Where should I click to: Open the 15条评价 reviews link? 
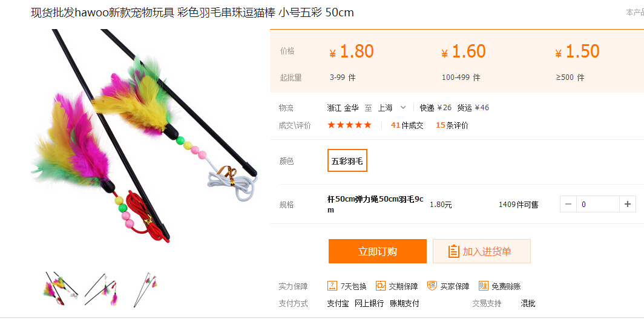[x=452, y=125]
